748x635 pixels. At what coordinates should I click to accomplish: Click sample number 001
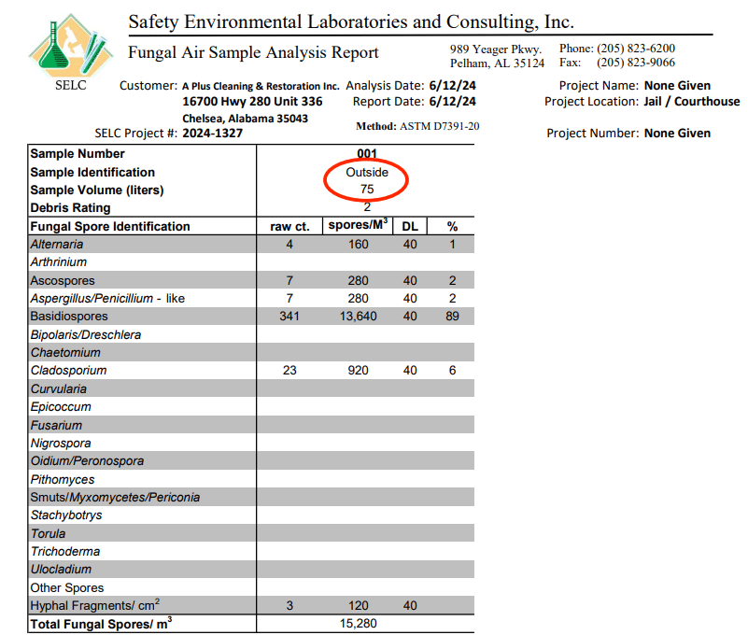(367, 154)
